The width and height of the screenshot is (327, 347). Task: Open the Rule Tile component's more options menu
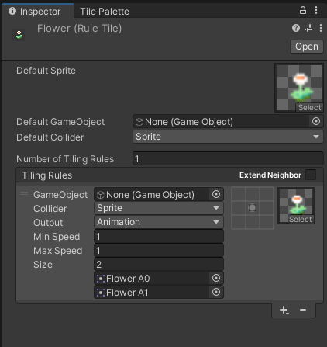click(321, 28)
